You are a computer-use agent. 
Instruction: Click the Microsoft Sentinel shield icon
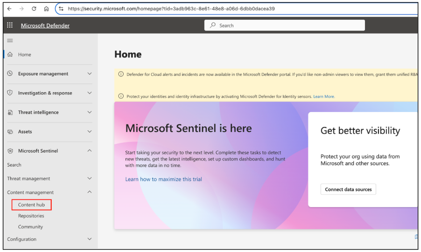[x=10, y=151]
